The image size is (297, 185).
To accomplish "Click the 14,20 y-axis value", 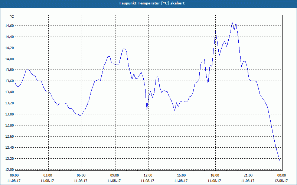I will [x=9, y=48].
